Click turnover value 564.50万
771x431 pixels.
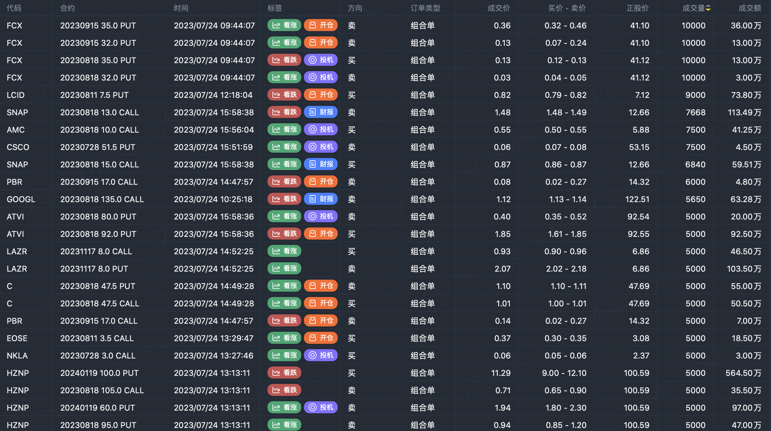point(744,373)
